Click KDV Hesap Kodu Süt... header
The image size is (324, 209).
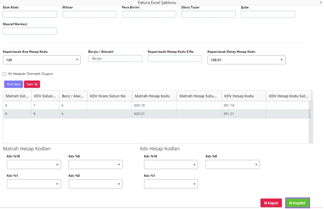click(x=289, y=96)
